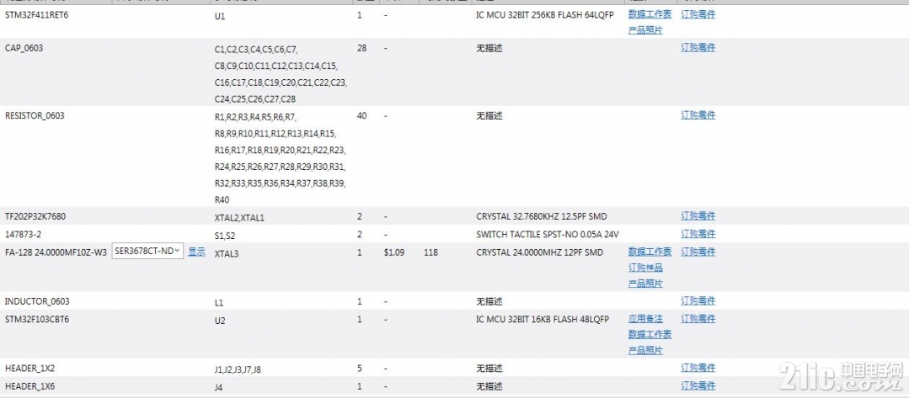Viewport: 909px width, 398px height.
Task: Click 订购零件 in the STM32F411RET6 row
Action: click(698, 14)
